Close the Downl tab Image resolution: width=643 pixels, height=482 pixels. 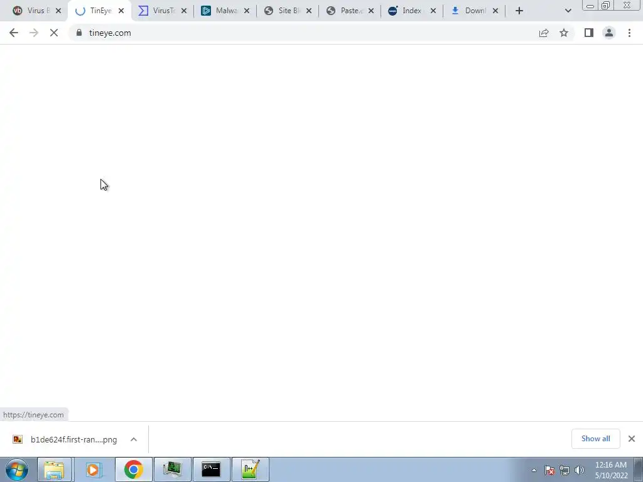pyautogui.click(x=495, y=11)
